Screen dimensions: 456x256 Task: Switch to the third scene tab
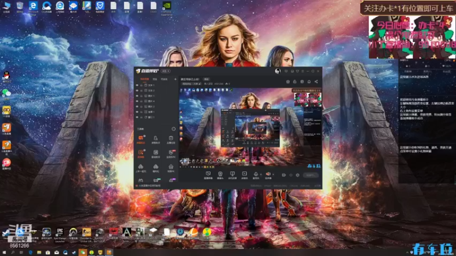pos(164,79)
